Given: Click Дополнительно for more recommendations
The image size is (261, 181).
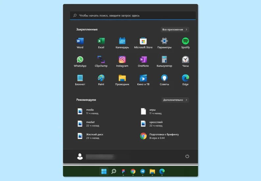Looking at the screenshot, I should [x=175, y=100].
